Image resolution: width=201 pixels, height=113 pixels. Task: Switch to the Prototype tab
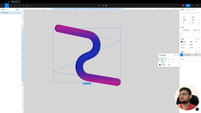coord(188,9)
